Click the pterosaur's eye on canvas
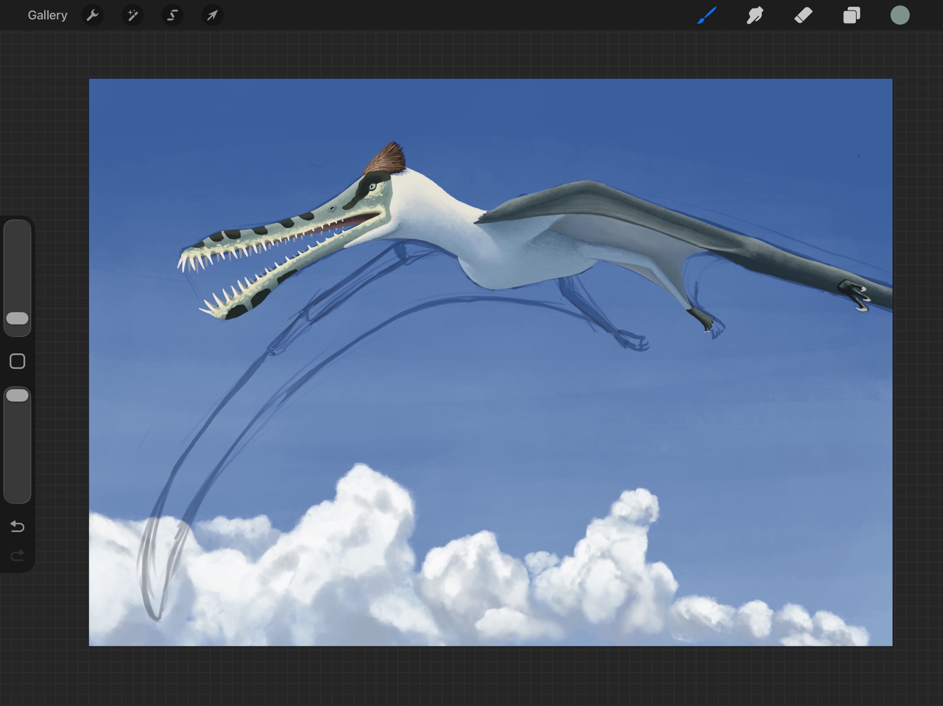 (x=372, y=187)
